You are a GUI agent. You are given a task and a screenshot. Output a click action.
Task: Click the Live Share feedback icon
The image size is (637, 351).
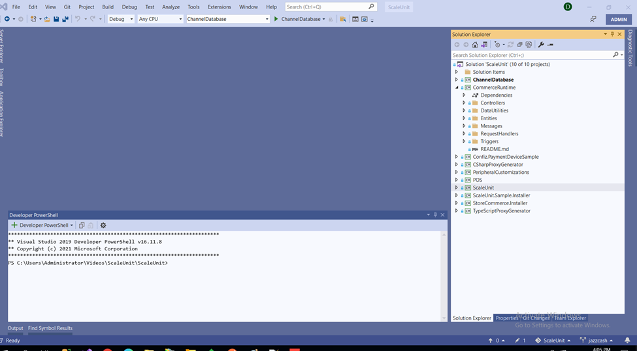(593, 19)
